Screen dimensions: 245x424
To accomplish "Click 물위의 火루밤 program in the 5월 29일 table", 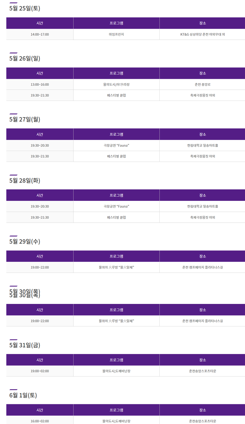I will (x=116, y=267).
